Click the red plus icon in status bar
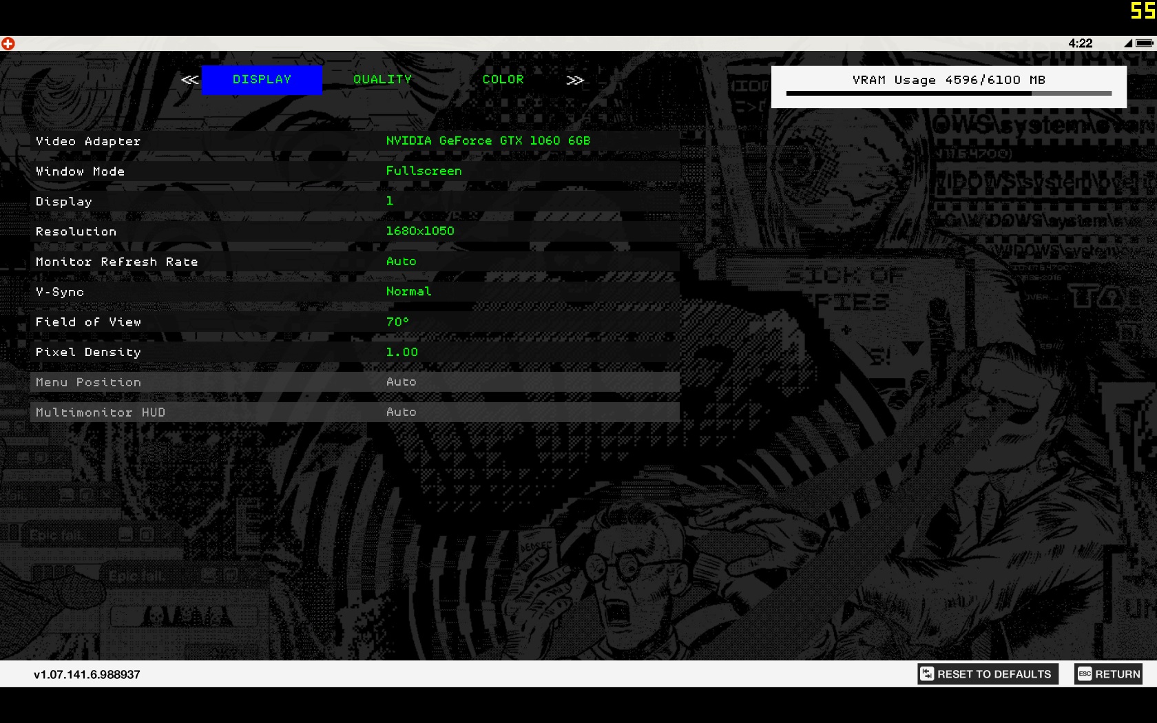 pyautogui.click(x=8, y=43)
